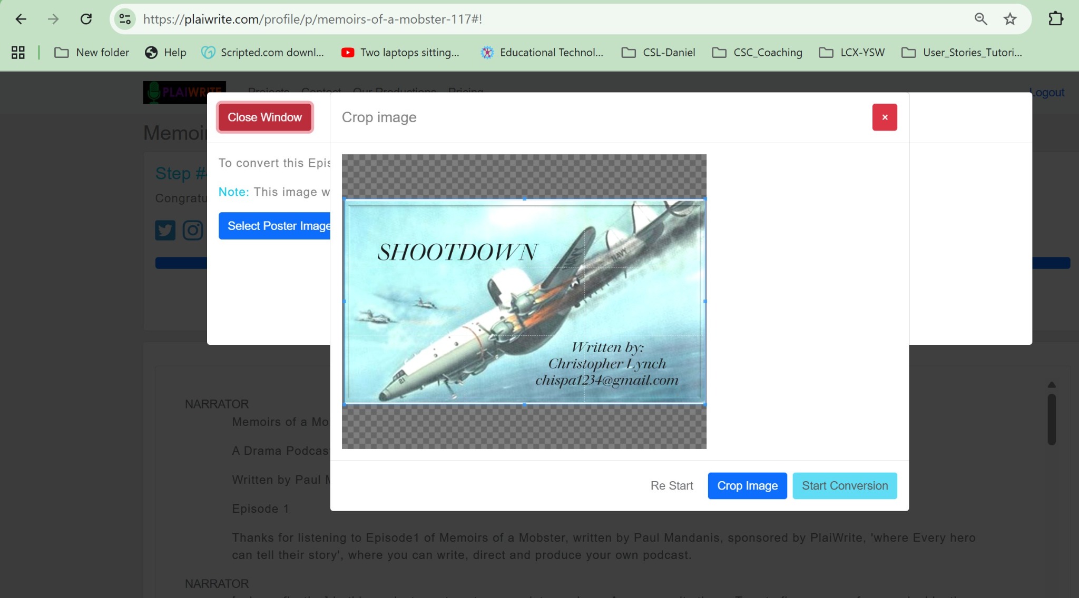Screen dimensions: 1079x598
Task: Click the top-left crop handle
Action: (345, 199)
